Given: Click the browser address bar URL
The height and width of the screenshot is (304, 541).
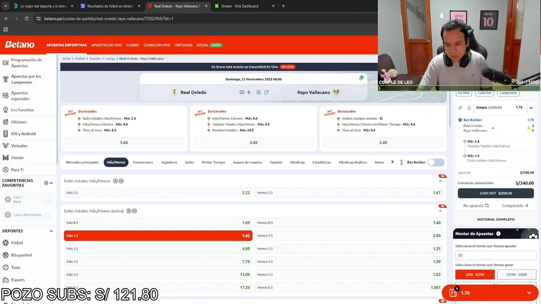Looking at the screenshot, I should click(109, 19).
